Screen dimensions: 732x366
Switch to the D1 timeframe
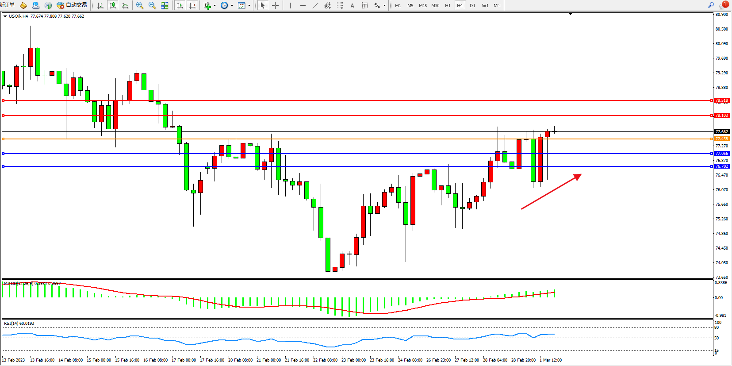point(472,5)
